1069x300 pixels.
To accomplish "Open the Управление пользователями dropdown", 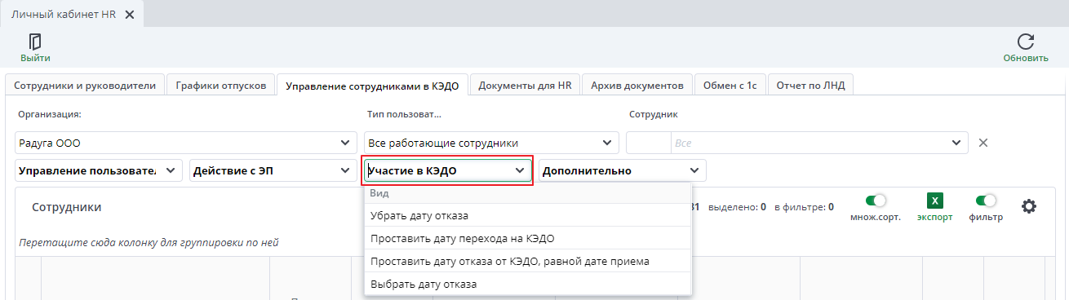I will pos(98,170).
